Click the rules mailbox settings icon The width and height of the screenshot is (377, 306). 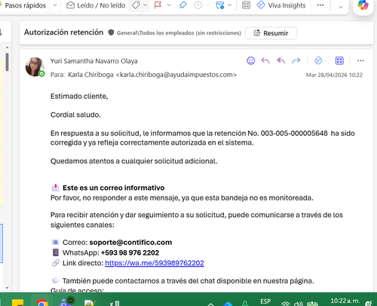(220, 5)
